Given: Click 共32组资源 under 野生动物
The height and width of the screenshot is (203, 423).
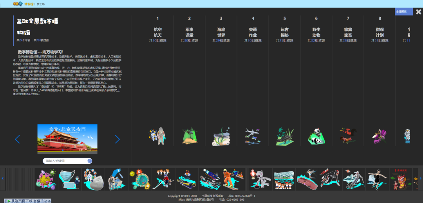Looking at the screenshot, I should 316,40.
